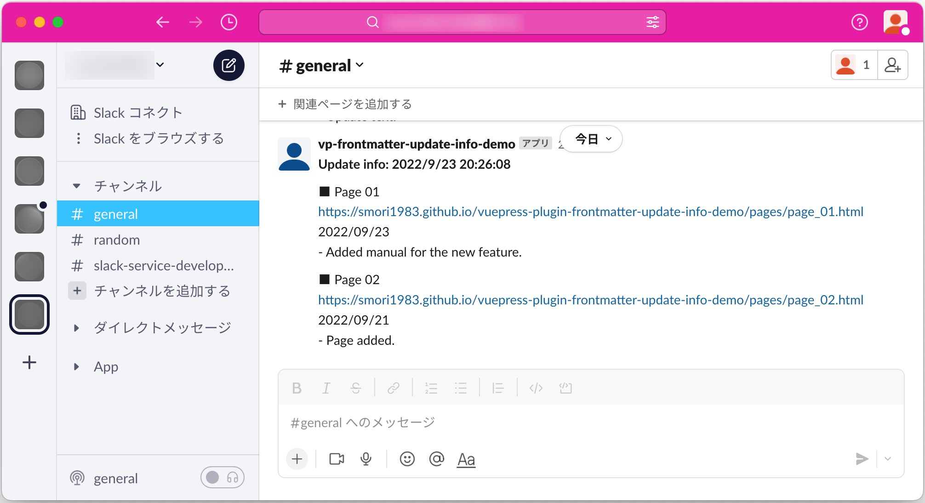This screenshot has height=503, width=925.
Task: Collapse the チャンネル section
Action: (x=76, y=186)
